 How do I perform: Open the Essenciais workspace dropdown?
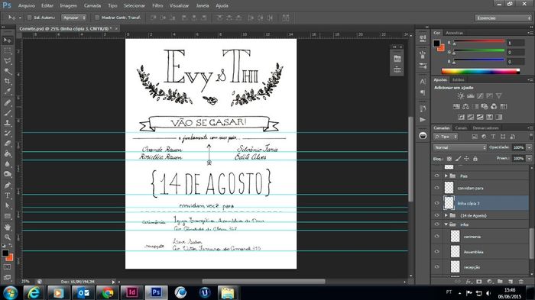coord(503,18)
